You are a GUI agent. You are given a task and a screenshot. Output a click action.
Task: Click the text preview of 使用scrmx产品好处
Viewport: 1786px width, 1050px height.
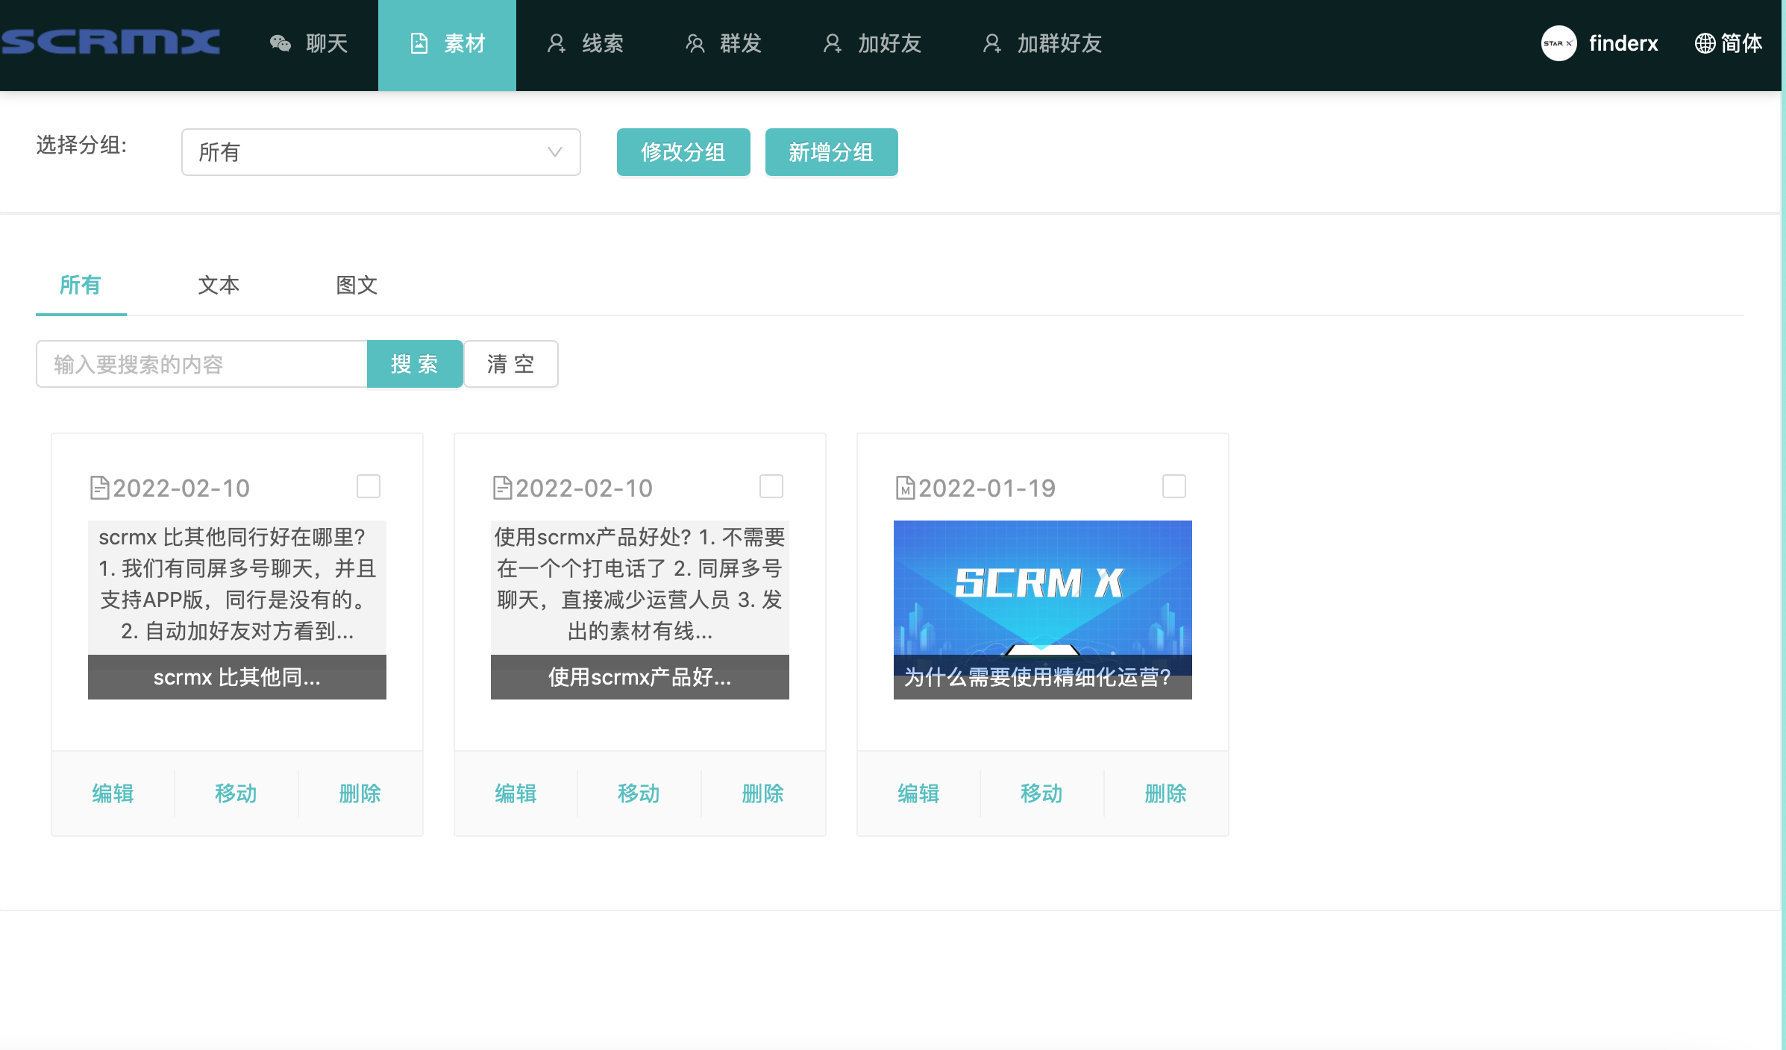click(640, 585)
